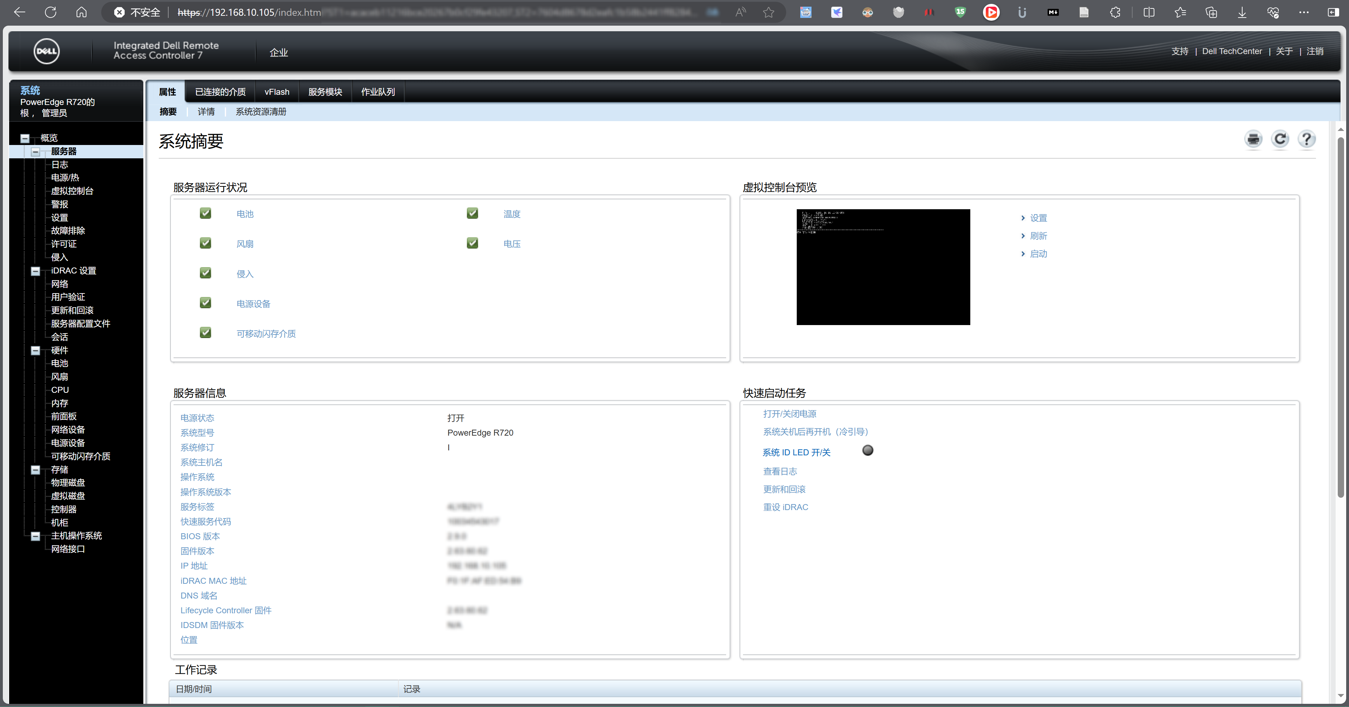The width and height of the screenshot is (1349, 707).
Task: Collapse the iDRAC 设置 tree node
Action: pos(35,271)
